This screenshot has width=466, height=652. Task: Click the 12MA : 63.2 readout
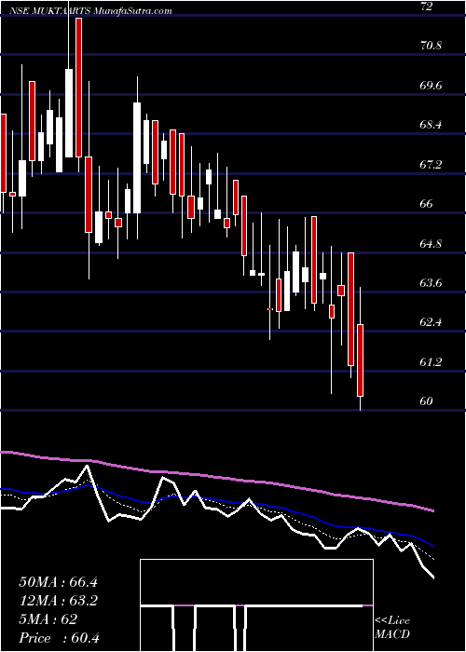pos(58,601)
